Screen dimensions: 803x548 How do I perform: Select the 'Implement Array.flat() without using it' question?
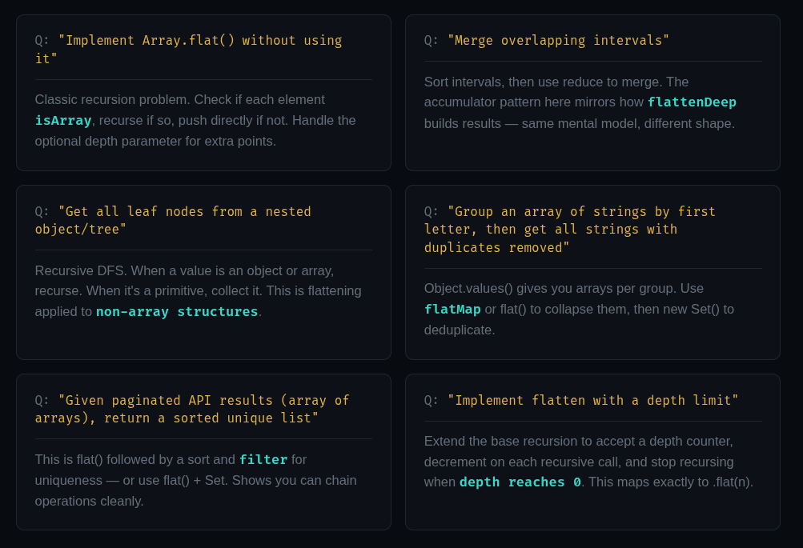click(188, 50)
